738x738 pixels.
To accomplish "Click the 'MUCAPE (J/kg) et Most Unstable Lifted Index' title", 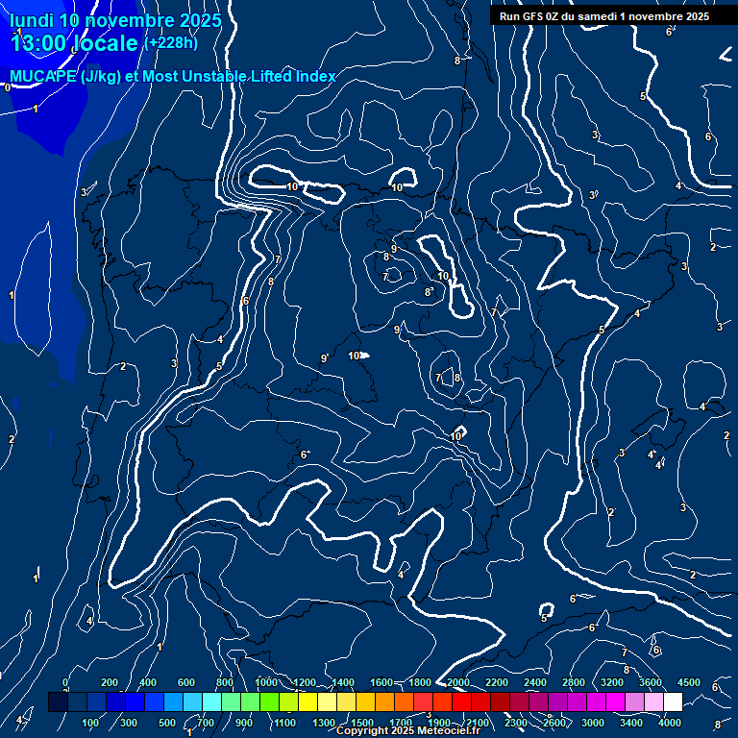I will click(x=173, y=76).
